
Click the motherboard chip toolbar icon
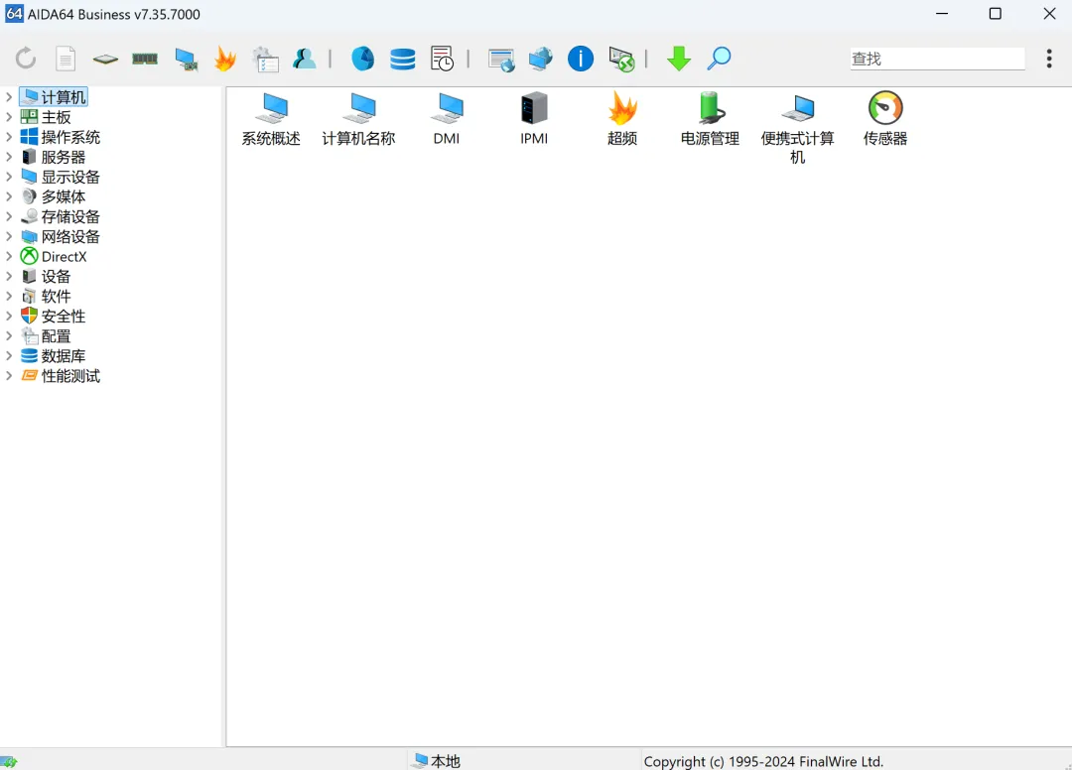(x=105, y=59)
